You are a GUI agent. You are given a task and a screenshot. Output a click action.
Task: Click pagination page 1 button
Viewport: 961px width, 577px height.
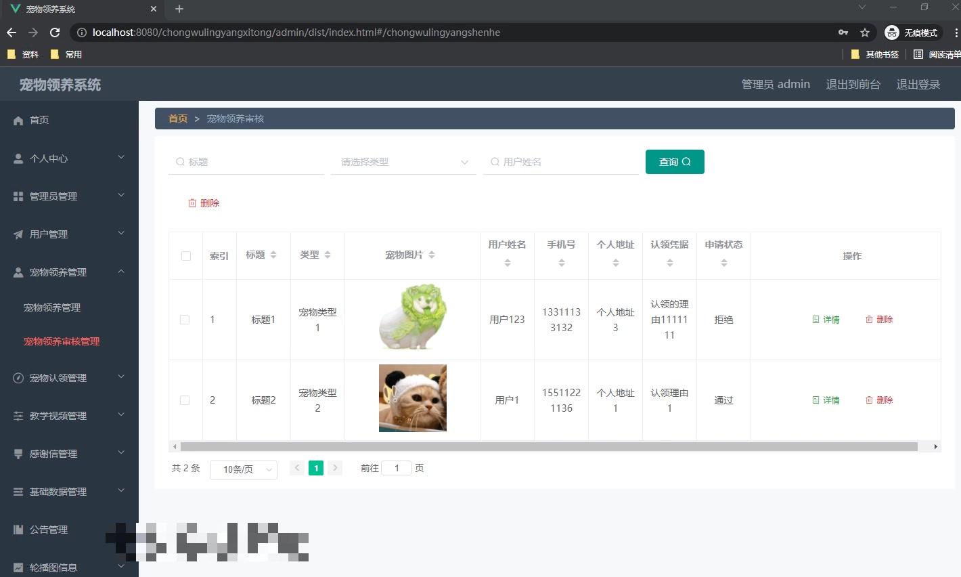tap(316, 468)
